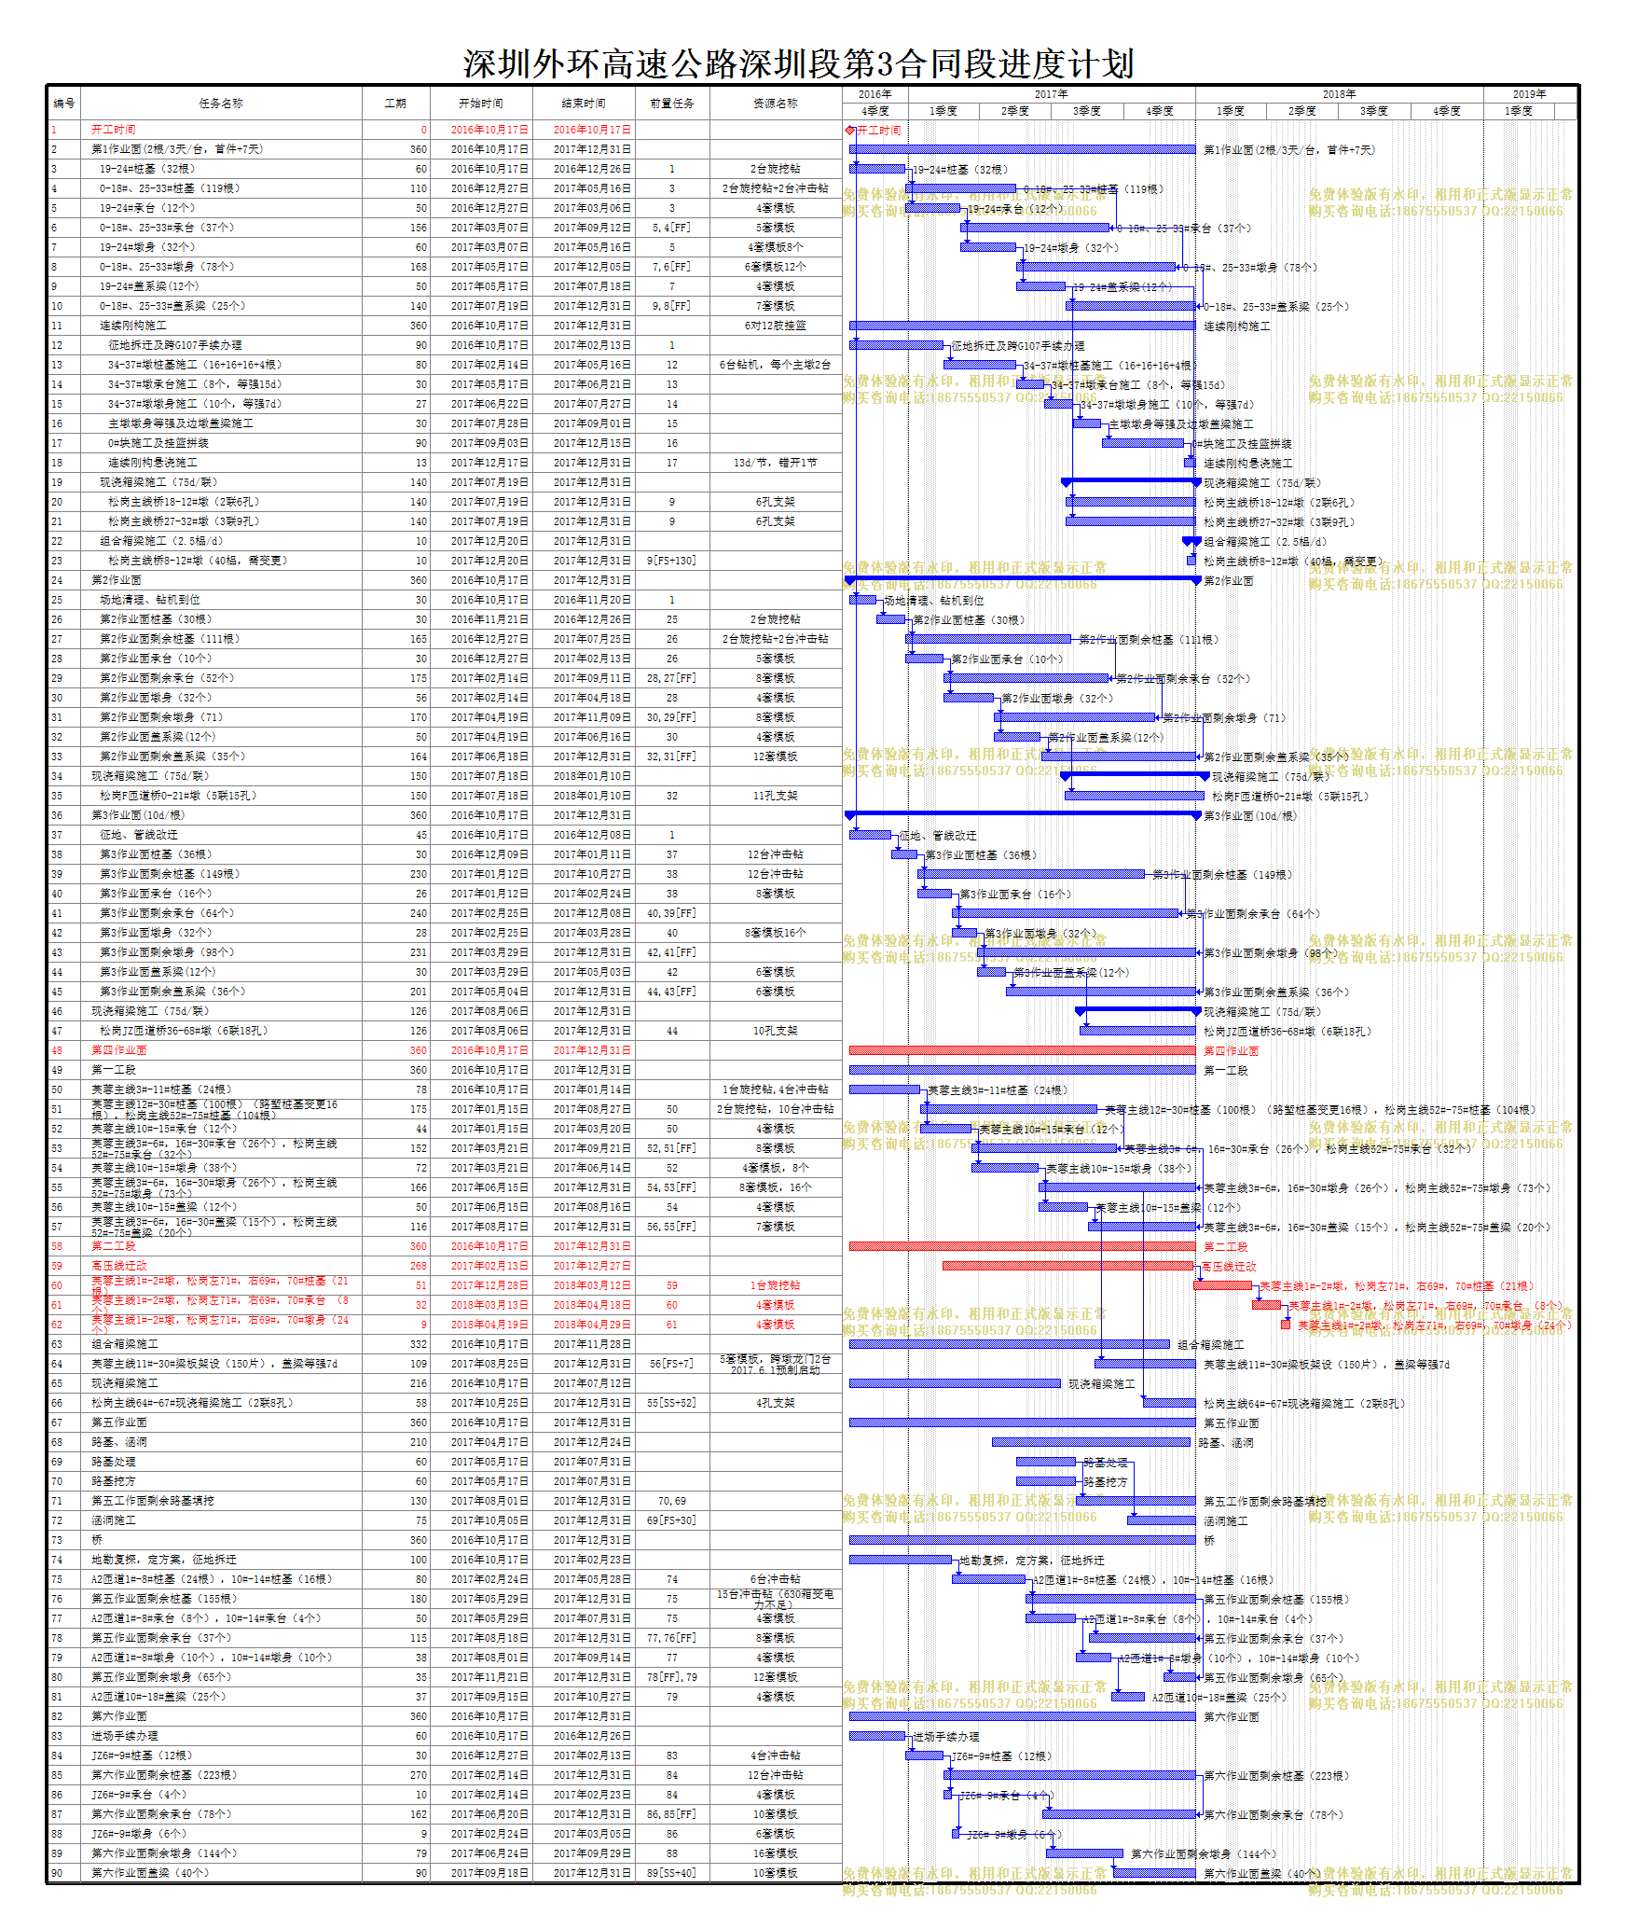The width and height of the screenshot is (1625, 1929).
Task: Click predecessor cell 56[FS+7] in row 64
Action: tap(672, 1364)
